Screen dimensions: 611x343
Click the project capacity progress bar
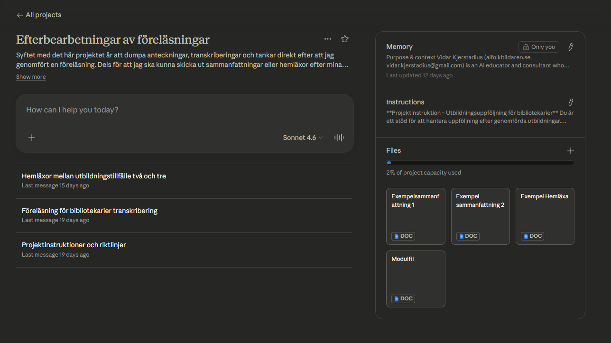[480, 163]
